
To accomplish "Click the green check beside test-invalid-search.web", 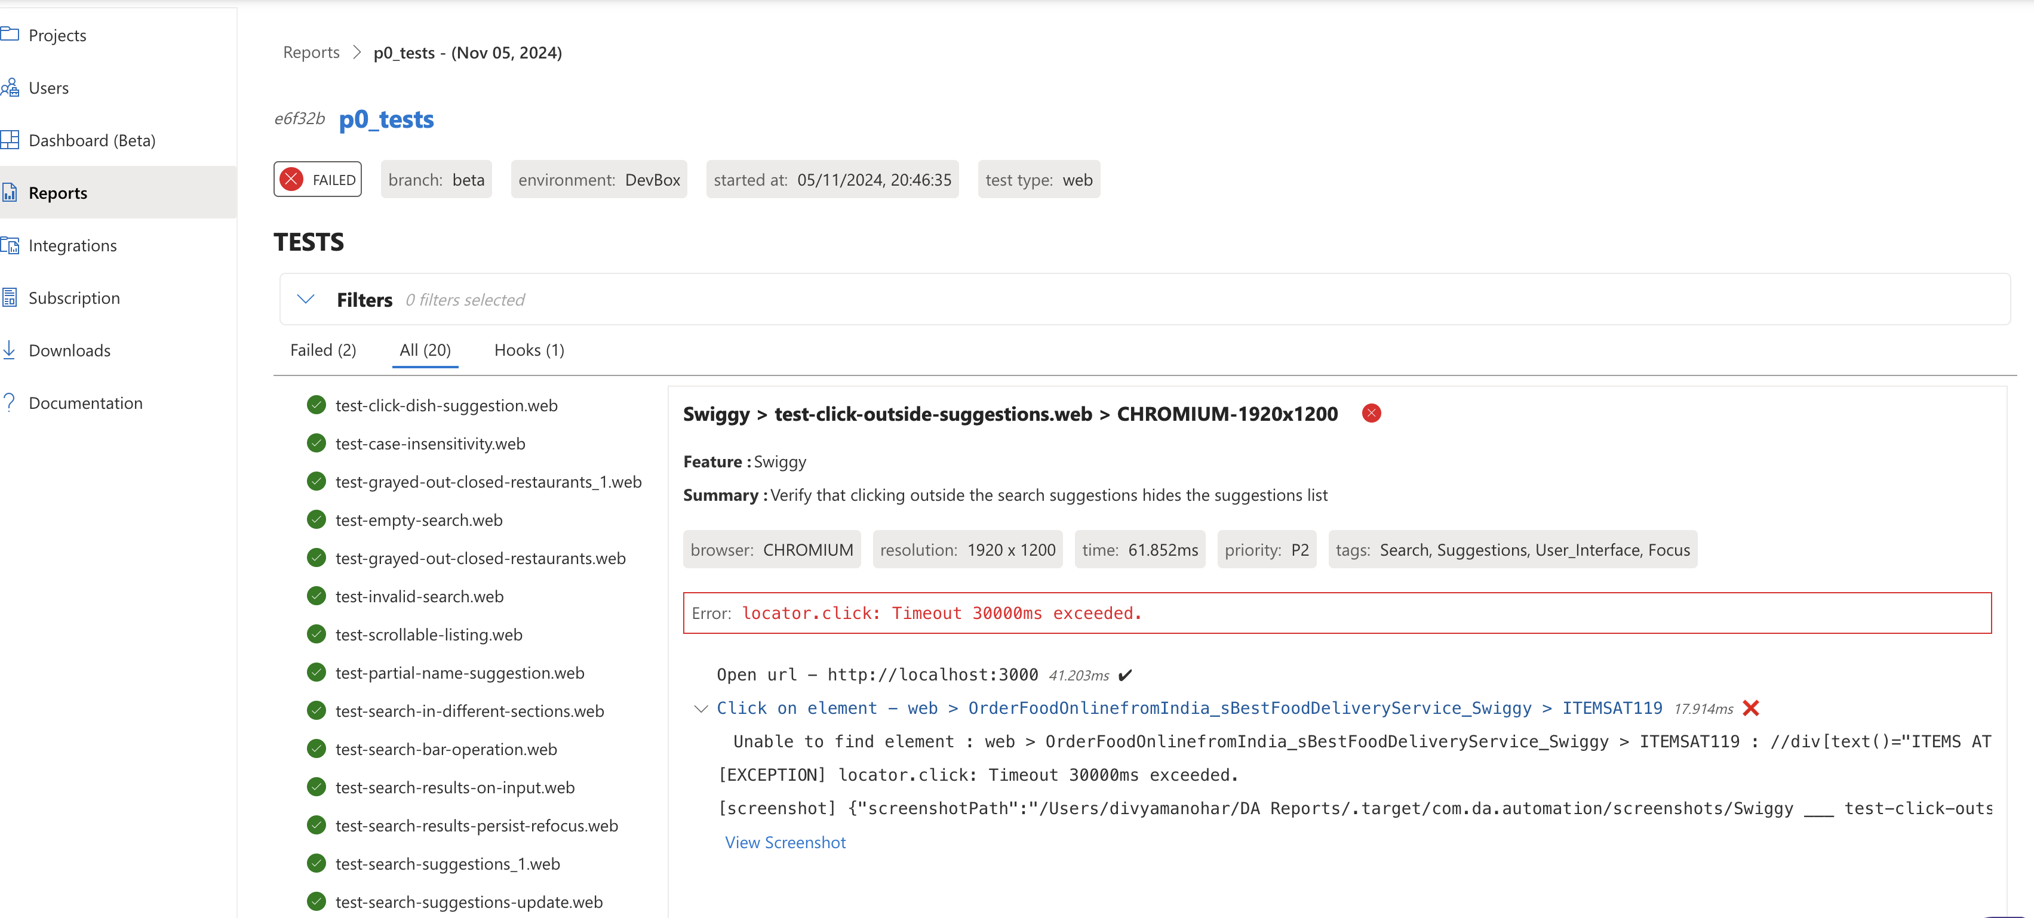I will pos(317,596).
